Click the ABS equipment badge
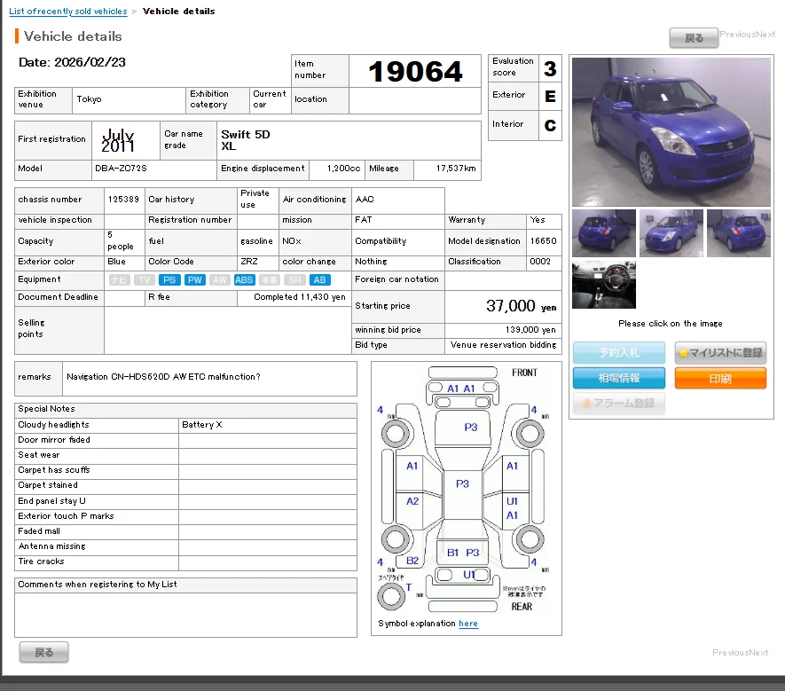Viewport: 785px width, 691px height. (244, 280)
